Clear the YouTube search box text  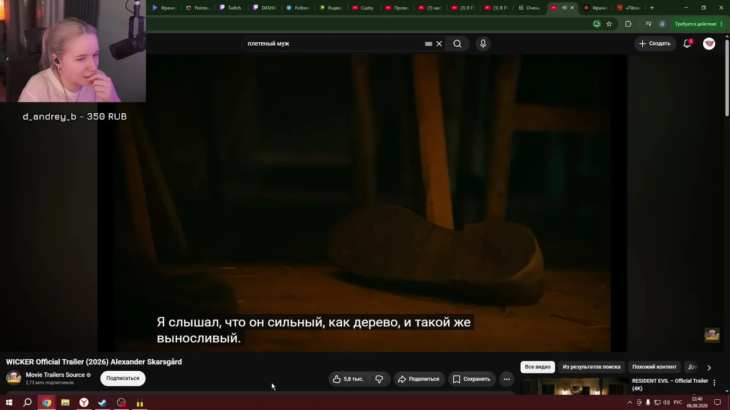439,44
